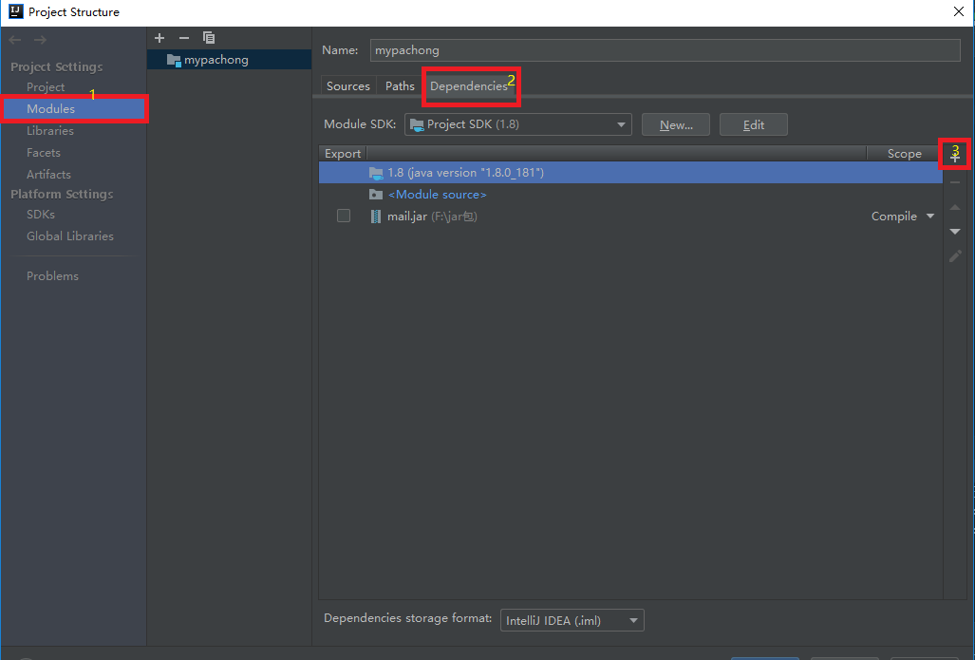Click the mail.jar archive icon
The height and width of the screenshot is (660, 975).
tap(376, 217)
